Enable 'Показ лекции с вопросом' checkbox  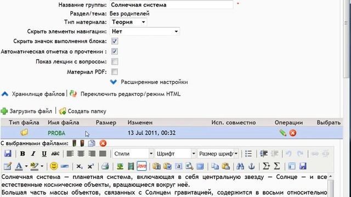click(115, 62)
